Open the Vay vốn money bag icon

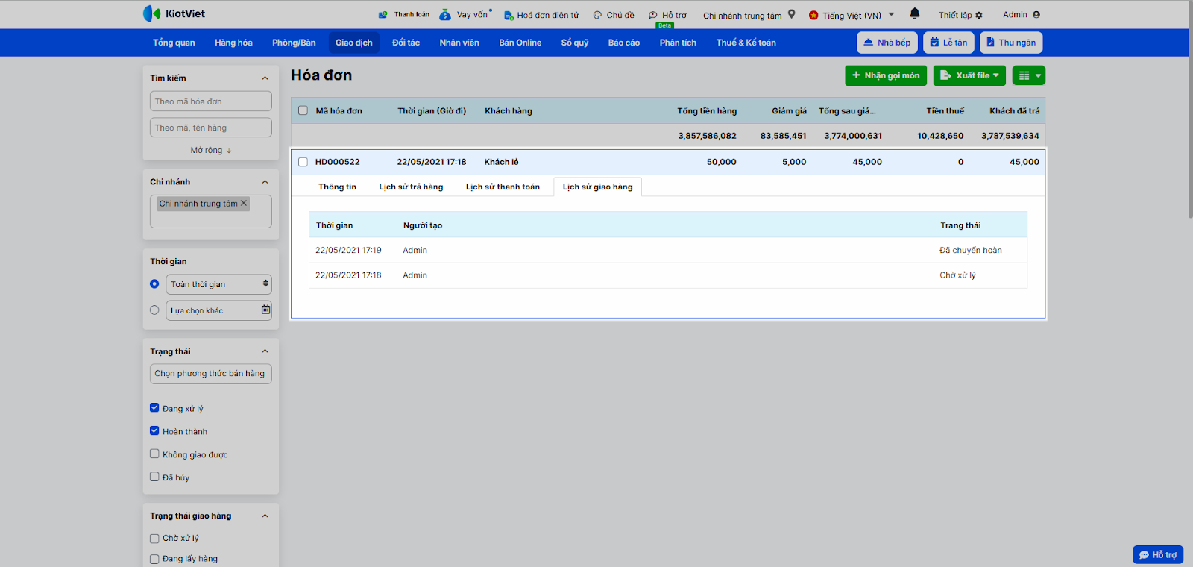pos(445,15)
